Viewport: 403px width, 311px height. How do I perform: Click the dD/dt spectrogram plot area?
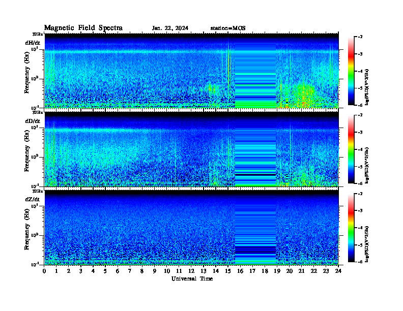click(x=192, y=149)
